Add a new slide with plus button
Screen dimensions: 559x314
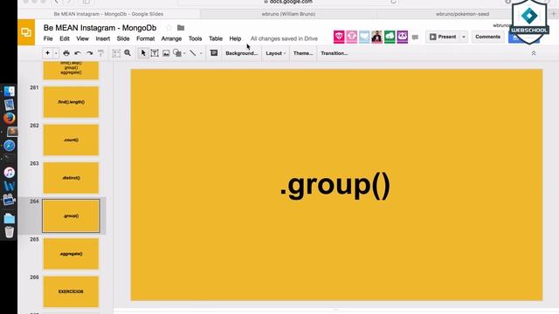pos(47,53)
